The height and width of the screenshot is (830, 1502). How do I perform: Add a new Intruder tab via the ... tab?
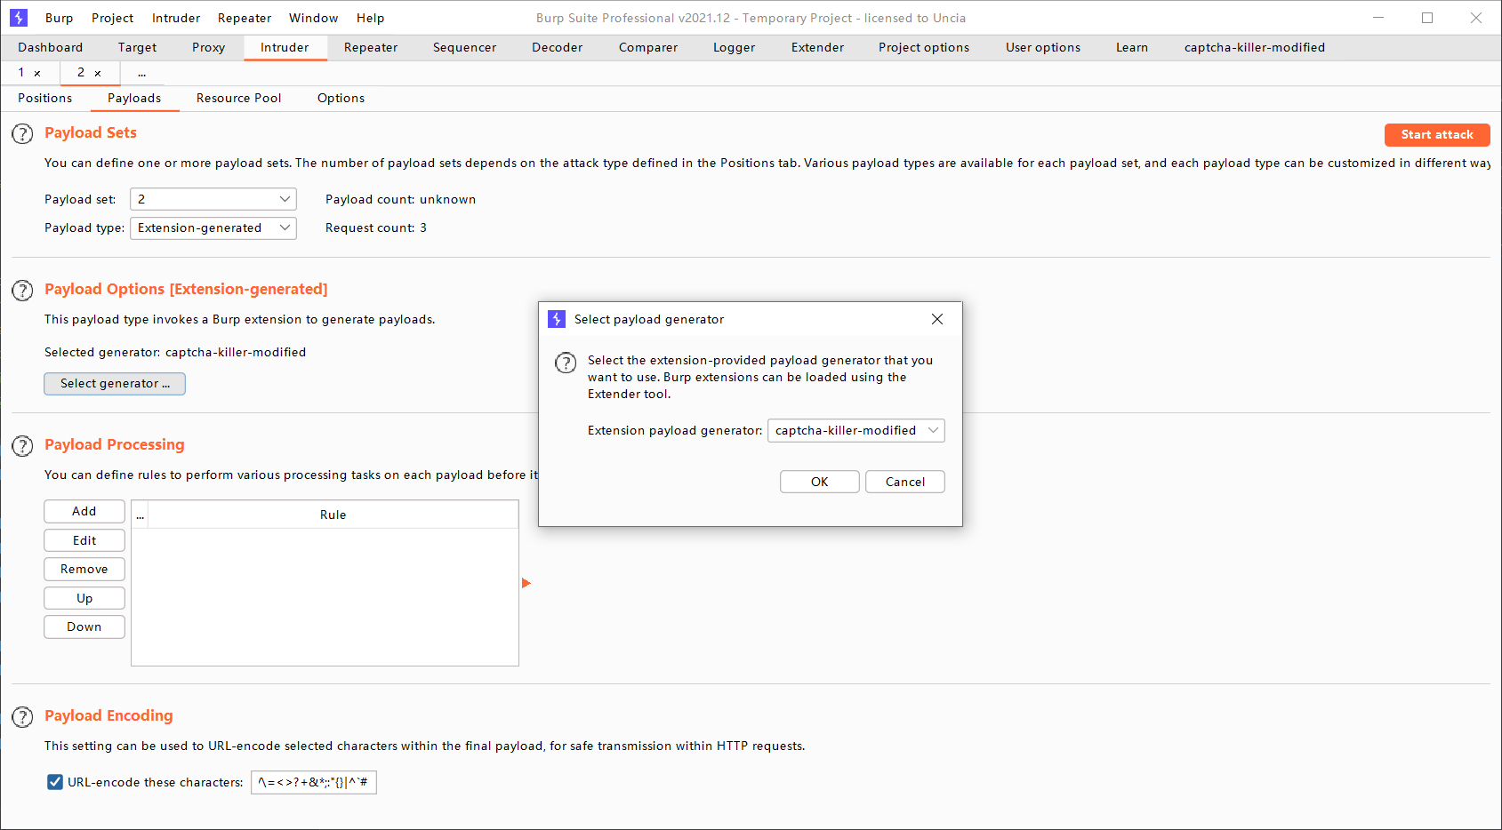point(141,73)
